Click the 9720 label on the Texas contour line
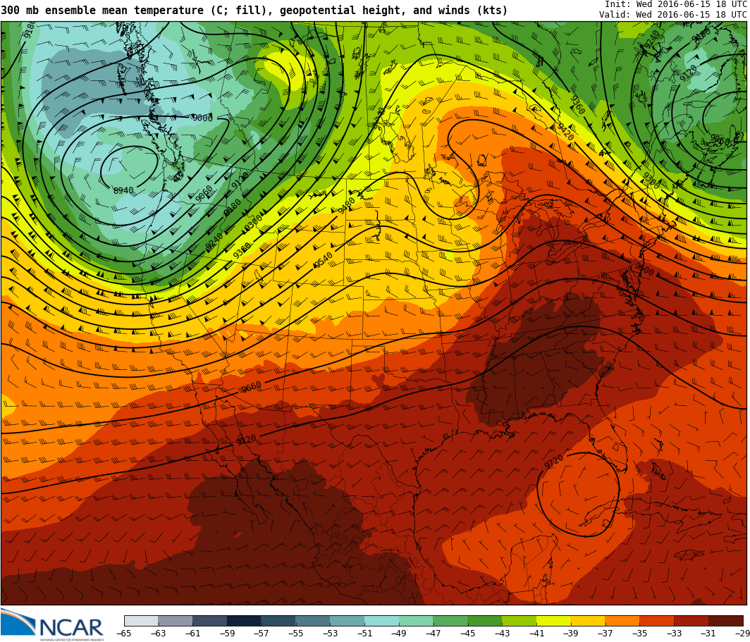Viewport: 750px width, 642px height. coord(246,439)
